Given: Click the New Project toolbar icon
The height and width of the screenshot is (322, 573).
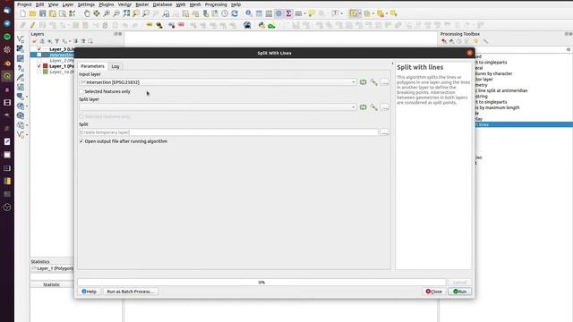Looking at the screenshot, I should click(x=23, y=13).
